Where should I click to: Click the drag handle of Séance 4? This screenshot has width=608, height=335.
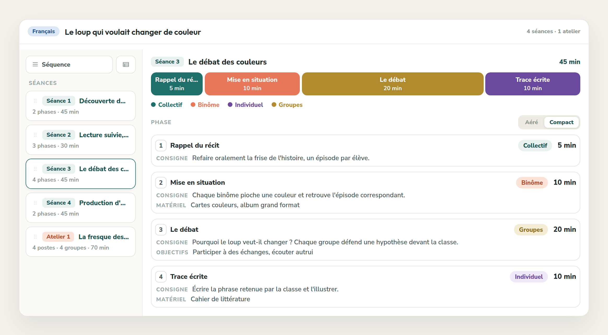coord(35,203)
